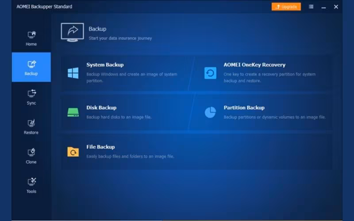Go to Restore via sidebar icon

point(31,123)
